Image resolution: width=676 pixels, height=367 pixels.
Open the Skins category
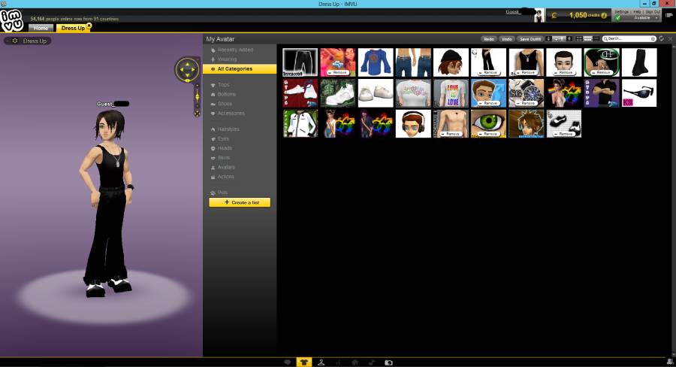coord(224,158)
